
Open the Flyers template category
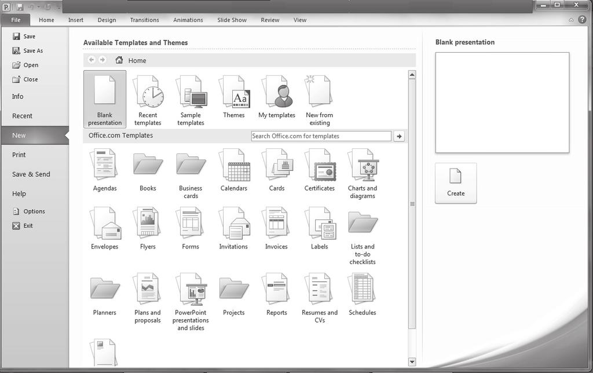coord(148,228)
